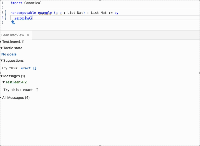Select the Lean InfoView tab
The image size is (200, 146).
tap(13, 35)
